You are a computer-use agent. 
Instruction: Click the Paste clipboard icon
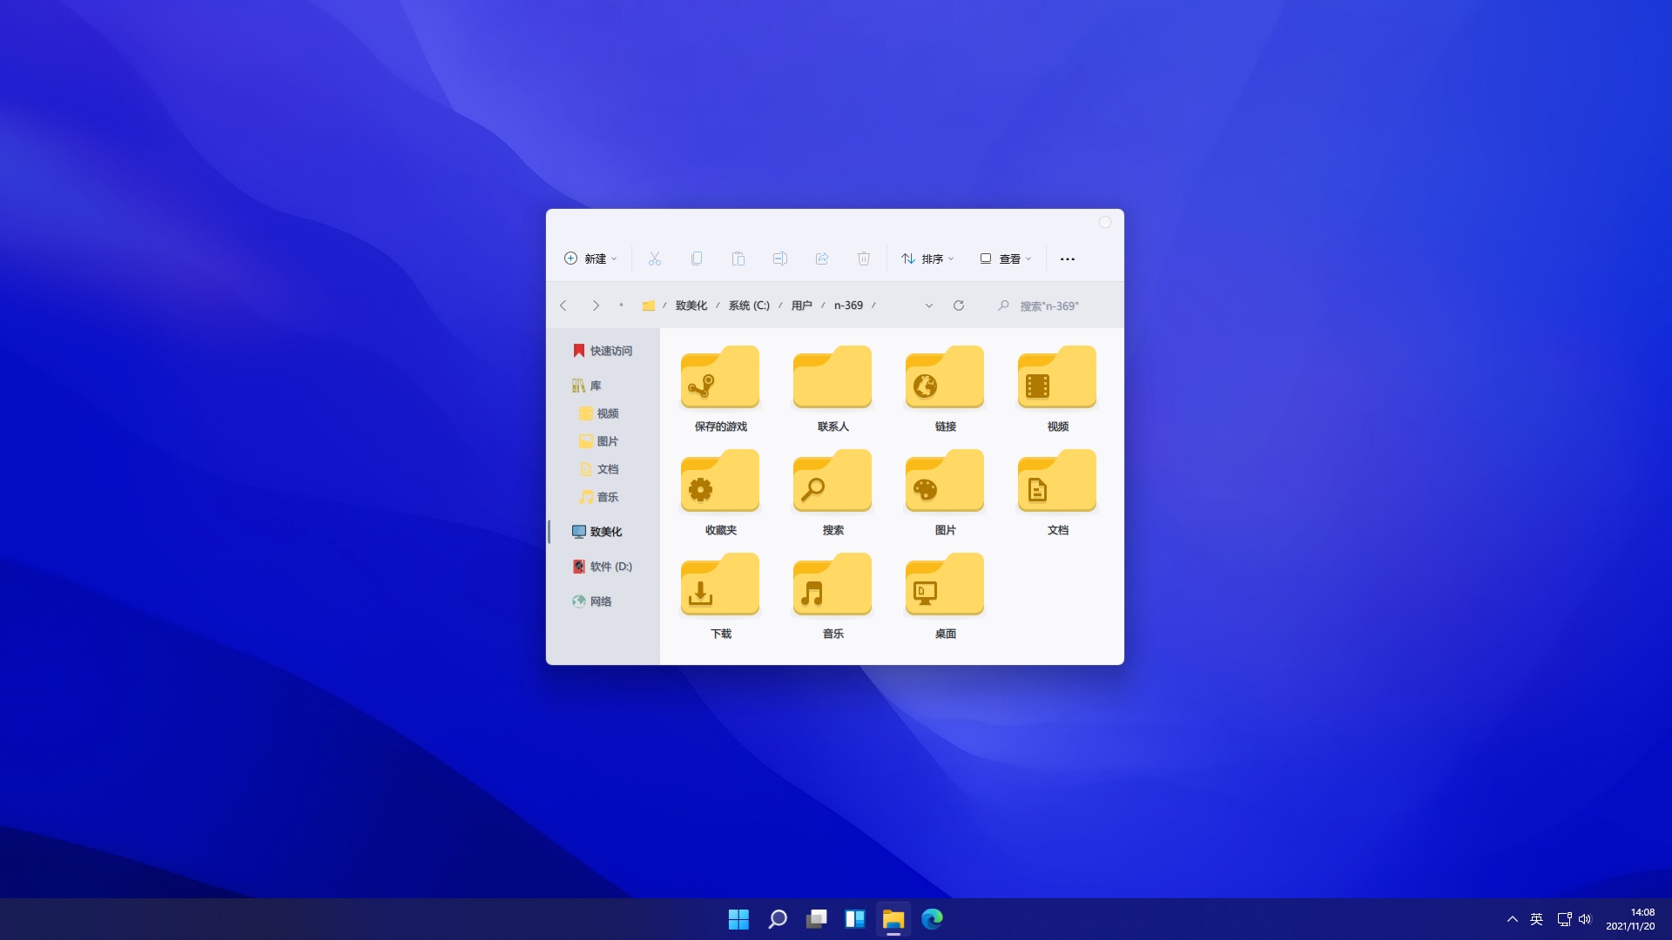point(738,258)
